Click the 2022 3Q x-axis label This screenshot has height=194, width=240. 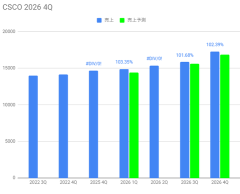pos(38,182)
